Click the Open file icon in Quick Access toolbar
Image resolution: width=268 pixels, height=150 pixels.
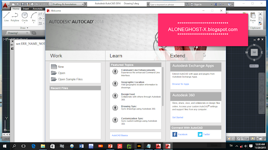click(18, 4)
